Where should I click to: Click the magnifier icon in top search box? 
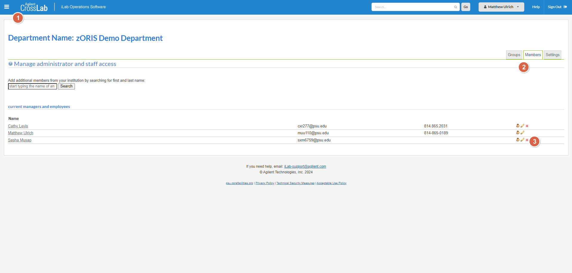tap(456, 7)
